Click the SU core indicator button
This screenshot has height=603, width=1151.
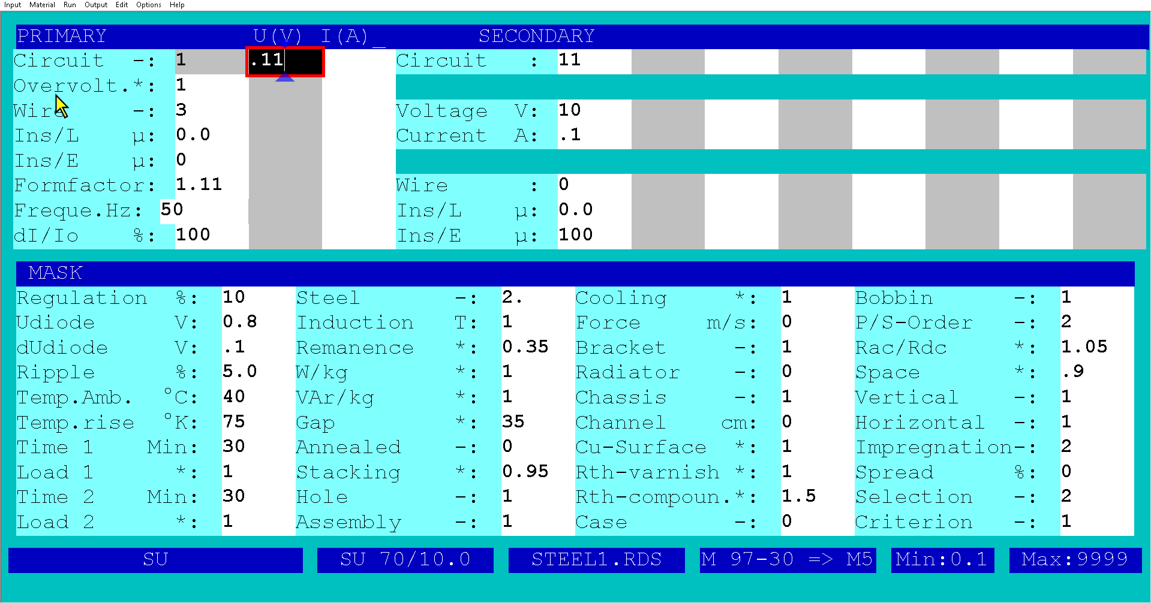(155, 559)
